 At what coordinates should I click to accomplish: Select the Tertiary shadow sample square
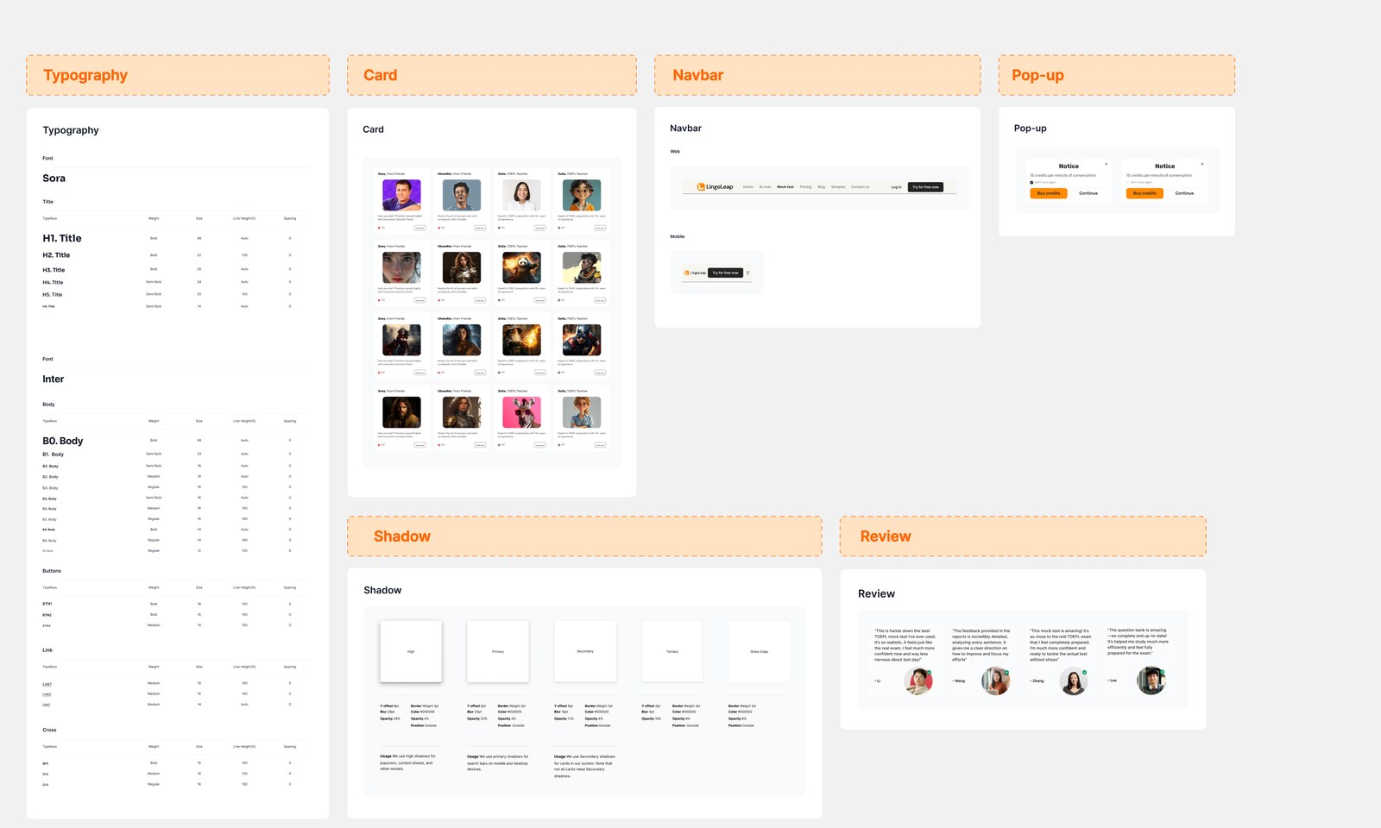coord(672,651)
